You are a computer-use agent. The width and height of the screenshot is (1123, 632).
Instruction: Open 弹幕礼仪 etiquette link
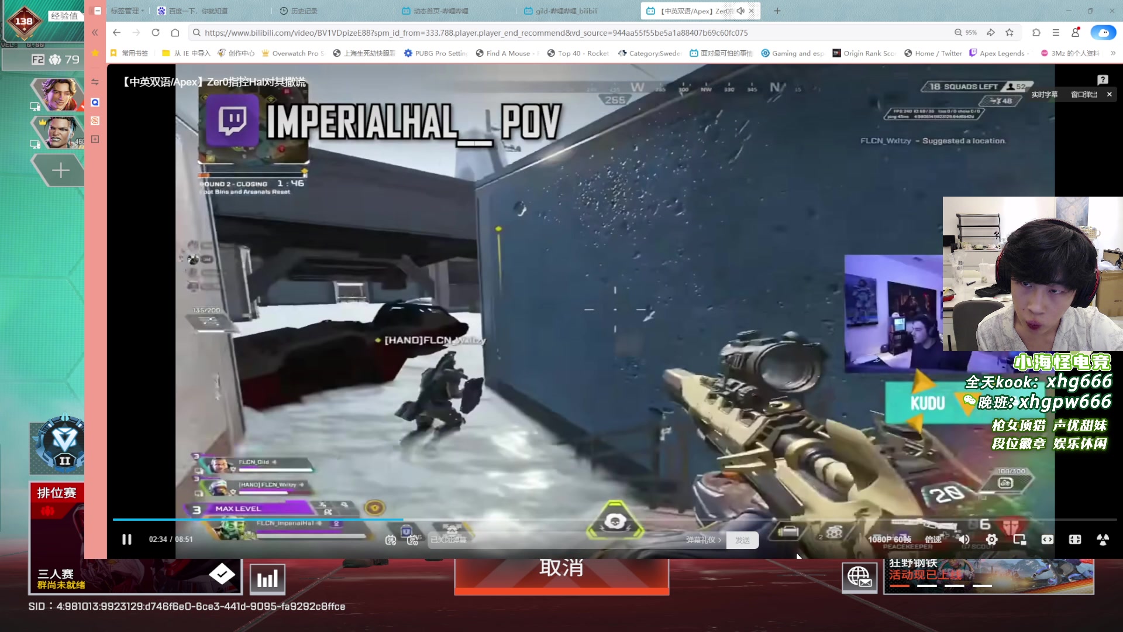tap(703, 540)
